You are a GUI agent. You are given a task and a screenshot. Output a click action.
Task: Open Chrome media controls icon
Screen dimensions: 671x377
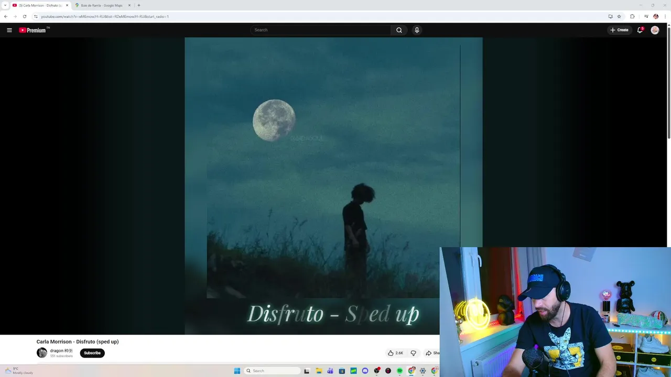tap(646, 16)
